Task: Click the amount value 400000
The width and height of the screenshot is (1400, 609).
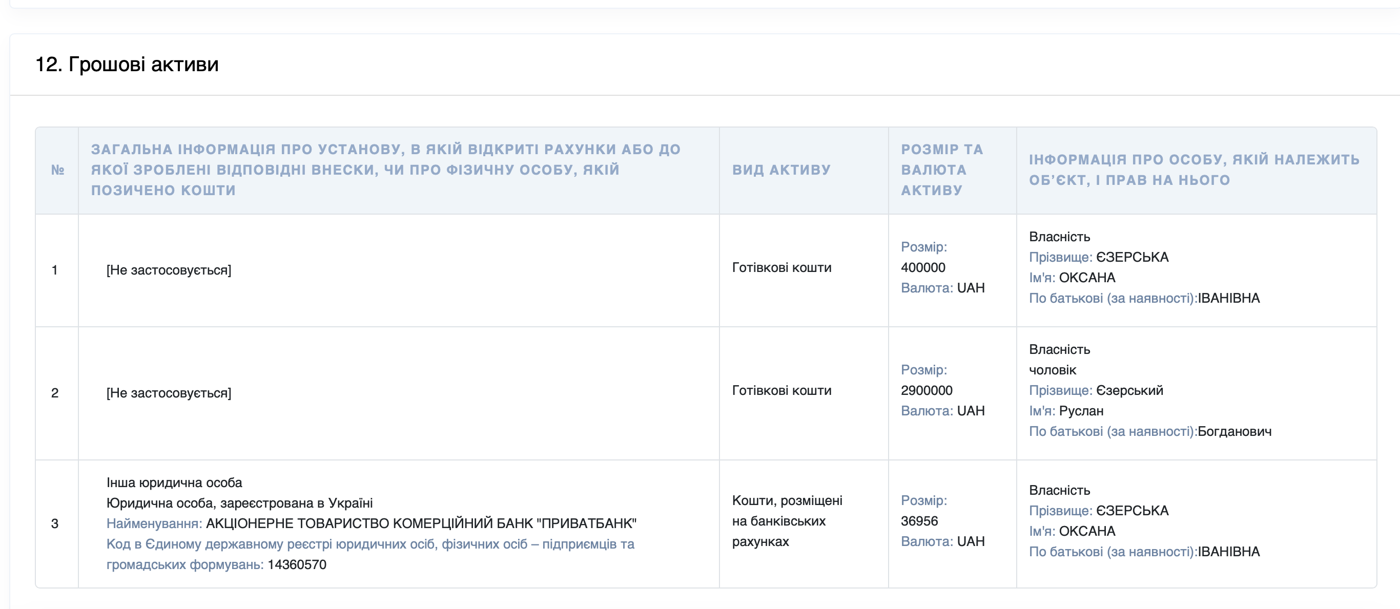Action: 923,267
